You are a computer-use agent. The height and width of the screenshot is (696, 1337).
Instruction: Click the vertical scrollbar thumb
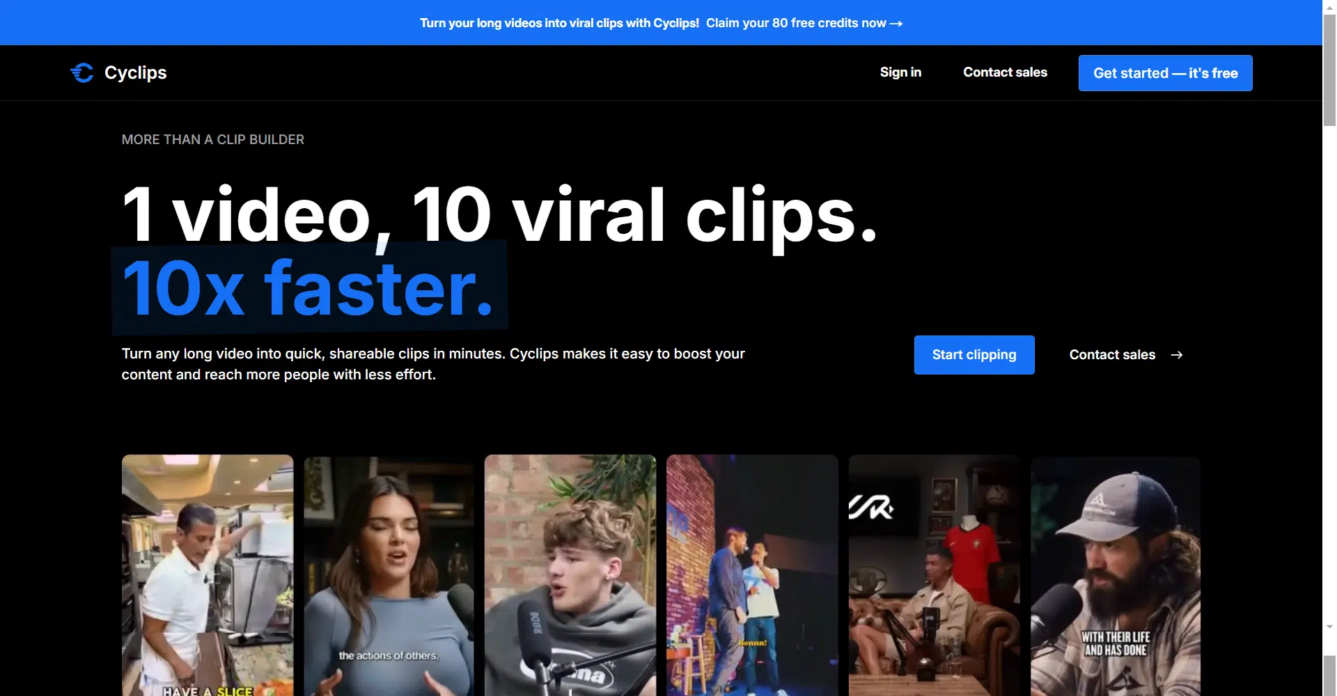pyautogui.click(x=1329, y=70)
